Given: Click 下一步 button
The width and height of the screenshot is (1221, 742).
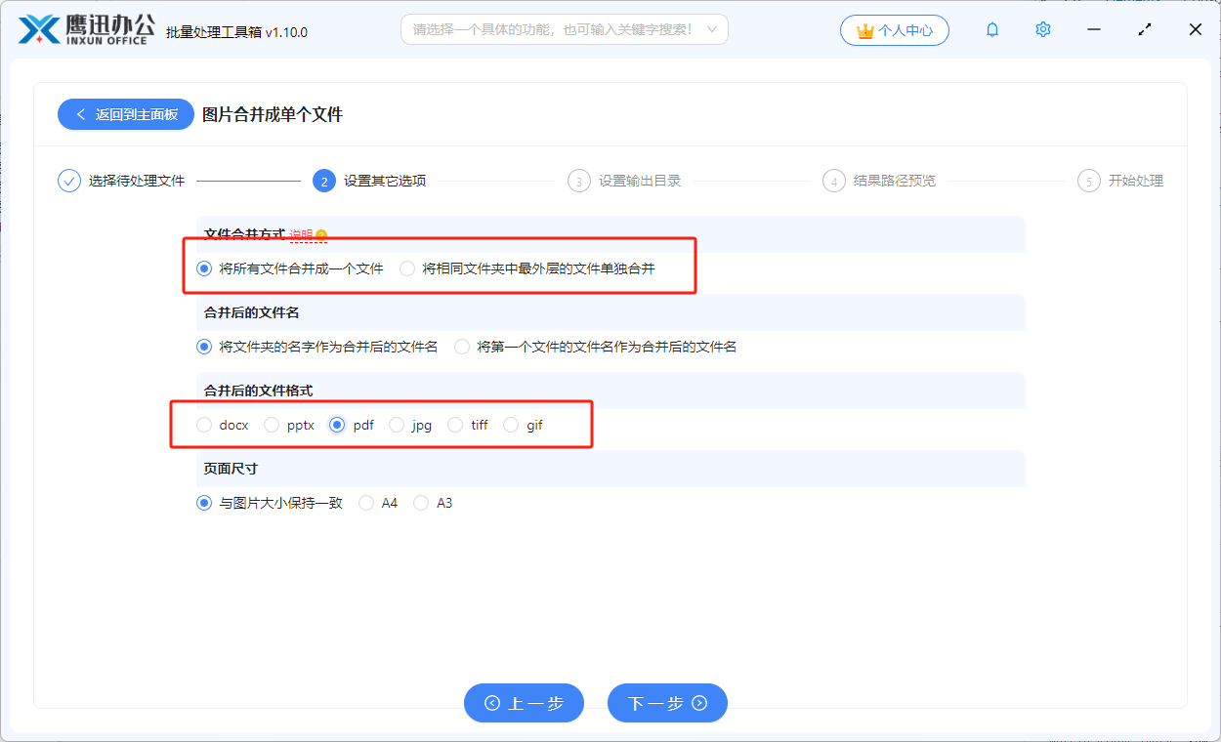Looking at the screenshot, I should click(x=667, y=703).
